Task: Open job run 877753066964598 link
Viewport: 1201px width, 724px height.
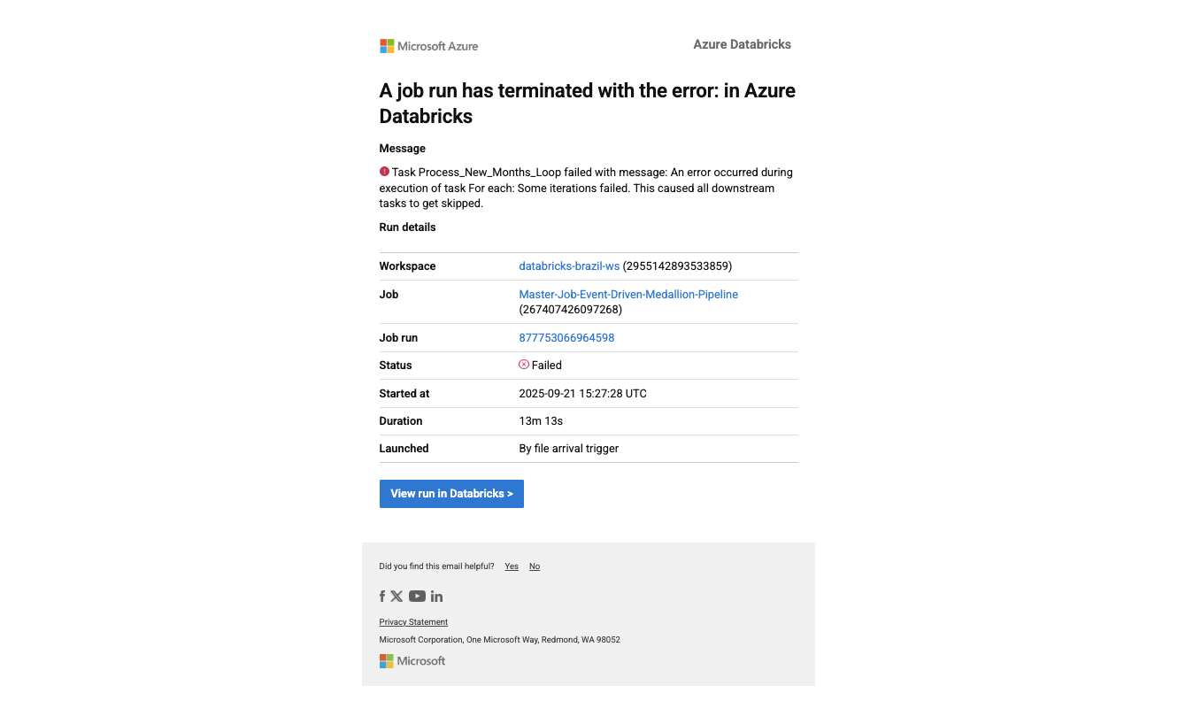Action: point(566,338)
